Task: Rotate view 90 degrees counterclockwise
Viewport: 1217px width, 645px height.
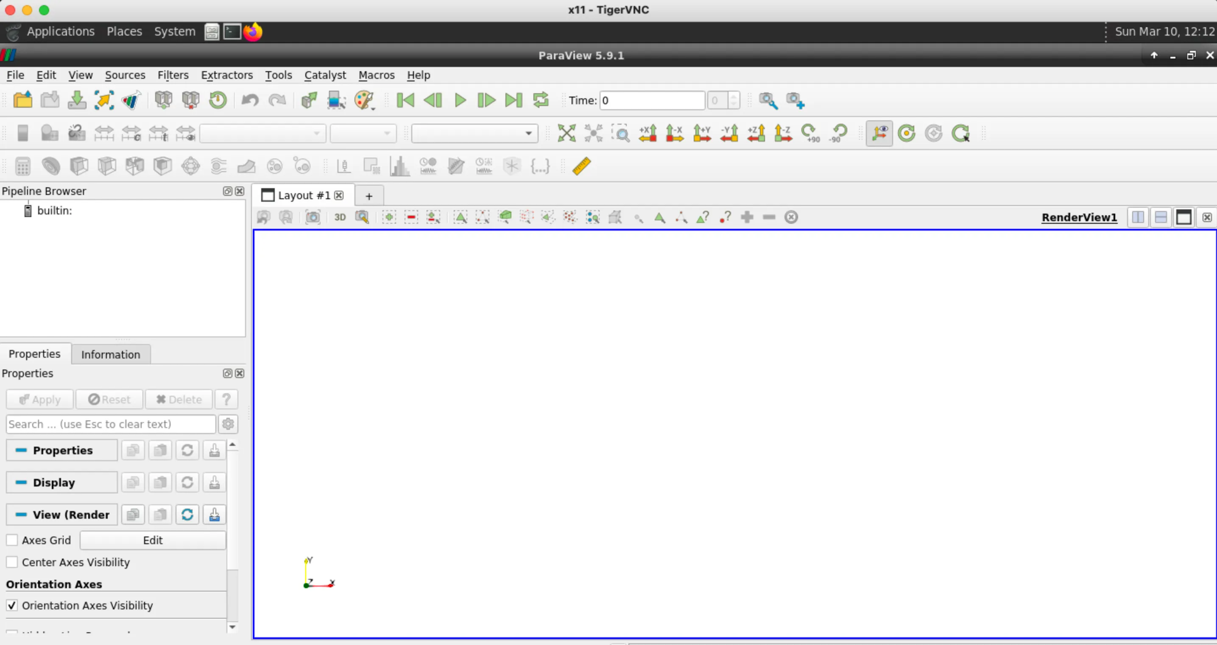Action: coord(839,133)
